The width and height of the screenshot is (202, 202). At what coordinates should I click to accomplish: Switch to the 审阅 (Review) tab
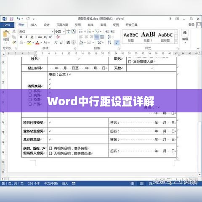coord(103,25)
